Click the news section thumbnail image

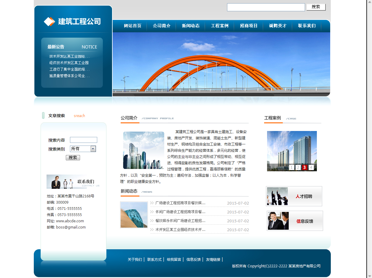click(x=134, y=215)
